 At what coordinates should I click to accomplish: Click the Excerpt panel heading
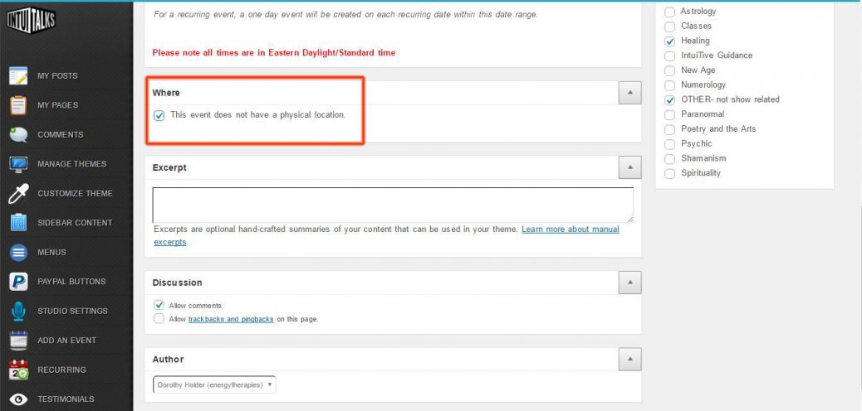[x=169, y=167]
